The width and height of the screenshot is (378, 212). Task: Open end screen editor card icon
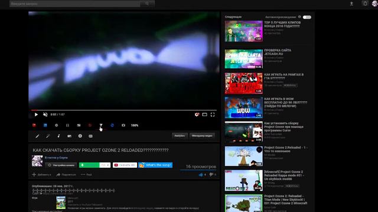point(70,136)
